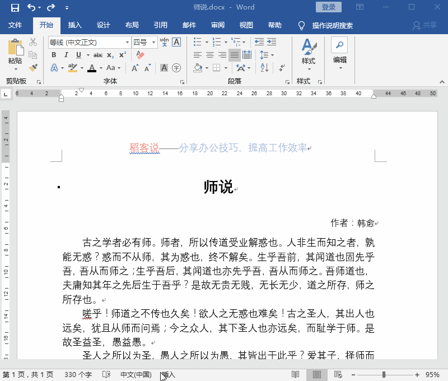Adjust the zoom slider handle
This screenshot has width=448, height=381.
[x=384, y=375]
